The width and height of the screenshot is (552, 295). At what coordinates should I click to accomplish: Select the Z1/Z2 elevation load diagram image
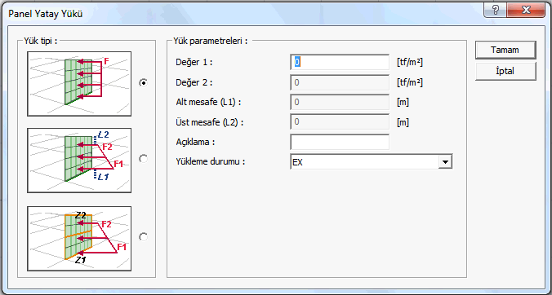coord(79,239)
